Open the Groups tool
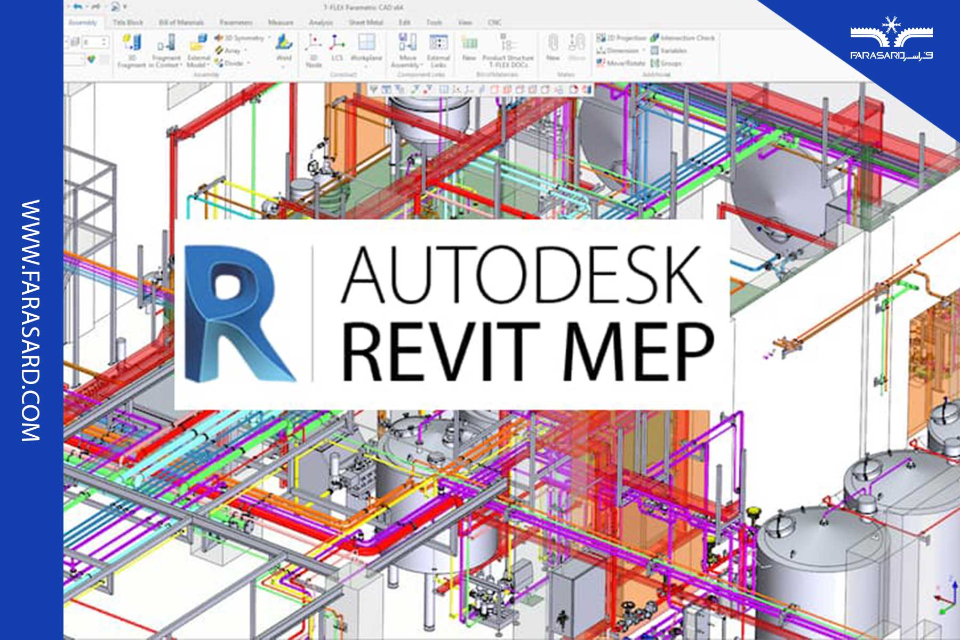Viewport: 960px width, 640px height. pyautogui.click(x=671, y=63)
